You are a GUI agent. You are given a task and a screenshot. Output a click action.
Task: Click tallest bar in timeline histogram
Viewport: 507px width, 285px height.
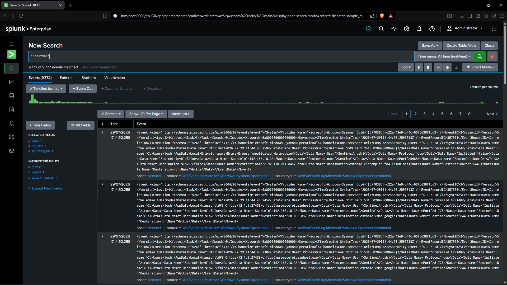pos(32,99)
